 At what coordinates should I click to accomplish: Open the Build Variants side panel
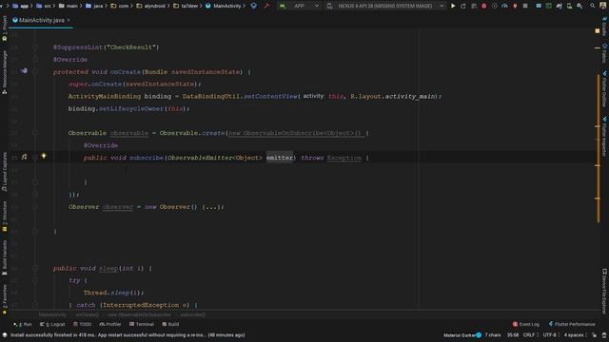pyautogui.click(x=4, y=257)
